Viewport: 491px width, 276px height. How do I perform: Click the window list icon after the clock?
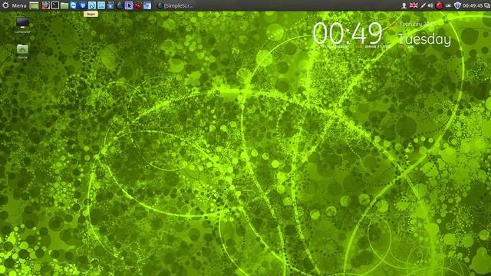[x=487, y=5]
